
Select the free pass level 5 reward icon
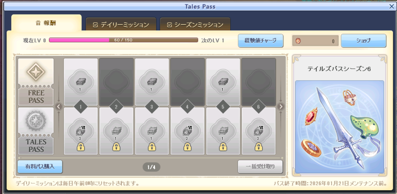click(x=223, y=82)
